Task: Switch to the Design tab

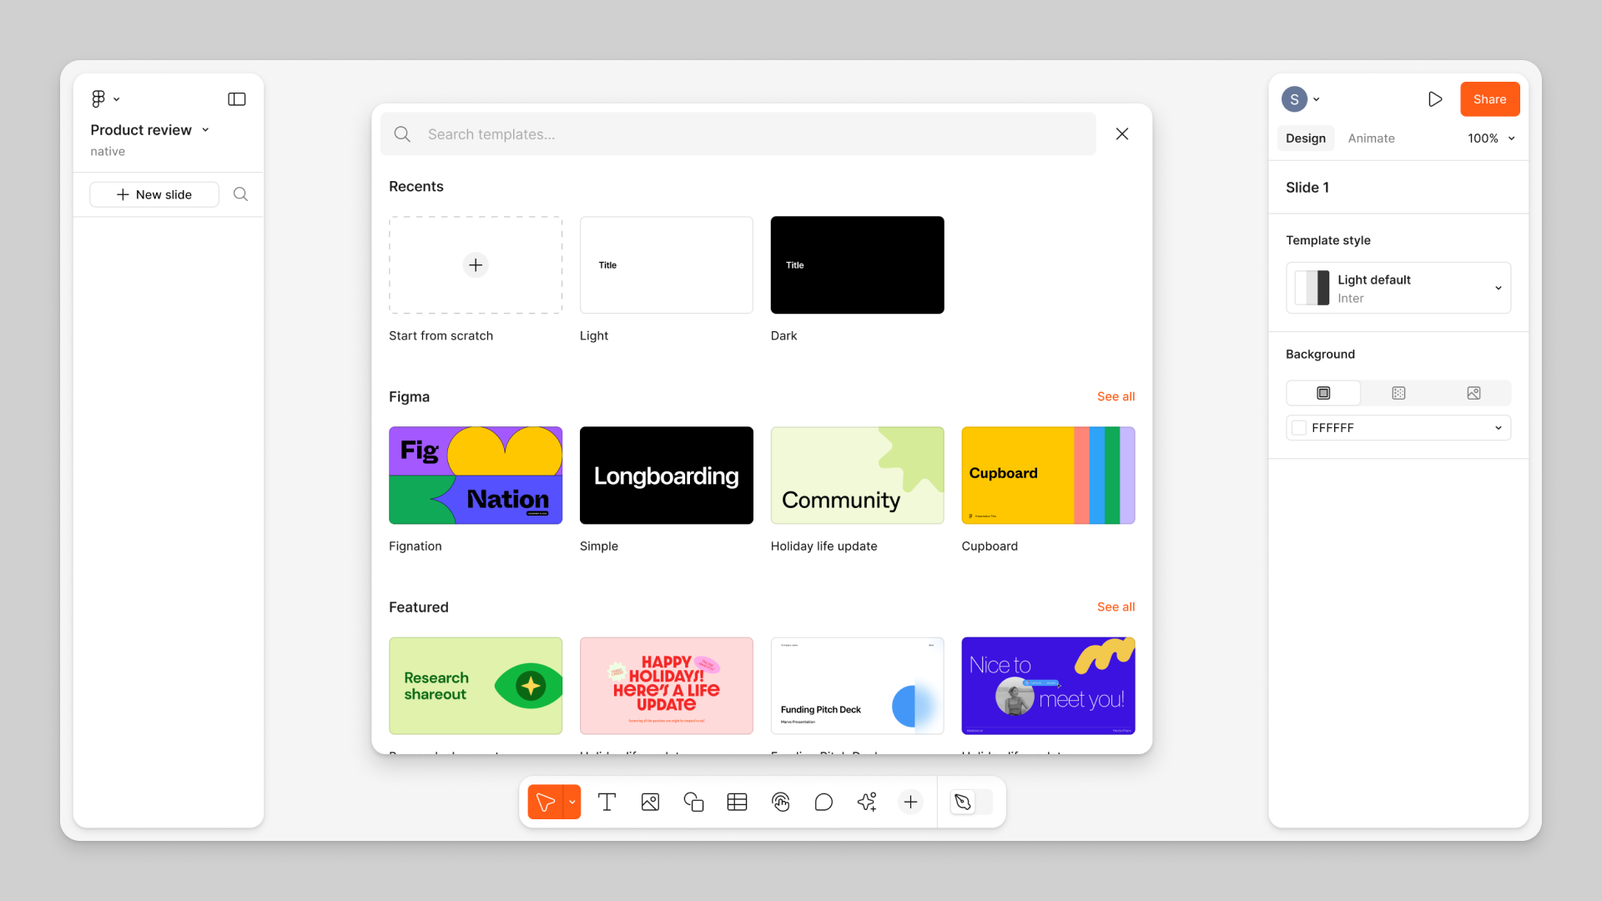Action: pos(1306,138)
